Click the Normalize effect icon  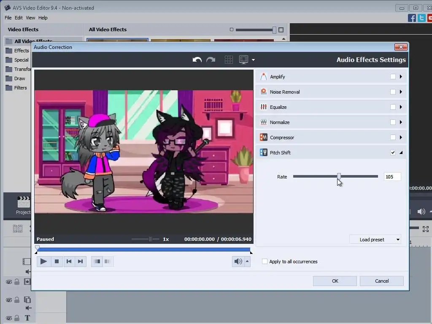click(264, 122)
